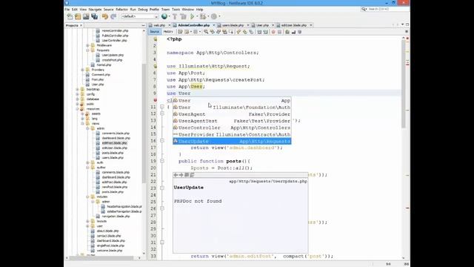
Task: Click the Stop Macro Recording icon
Action: click(280, 32)
